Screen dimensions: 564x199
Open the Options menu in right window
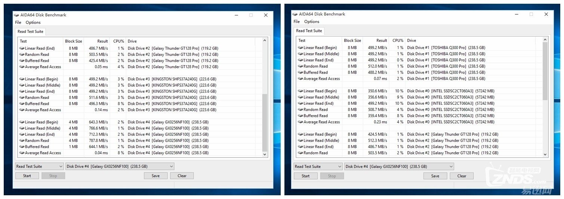(x=312, y=22)
